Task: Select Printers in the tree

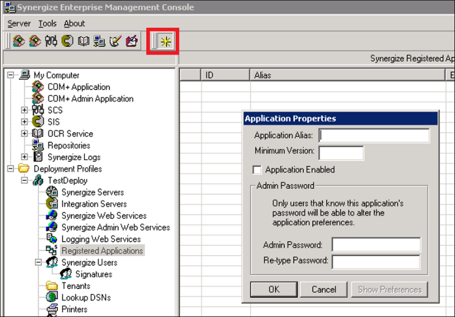Action: 74,309
